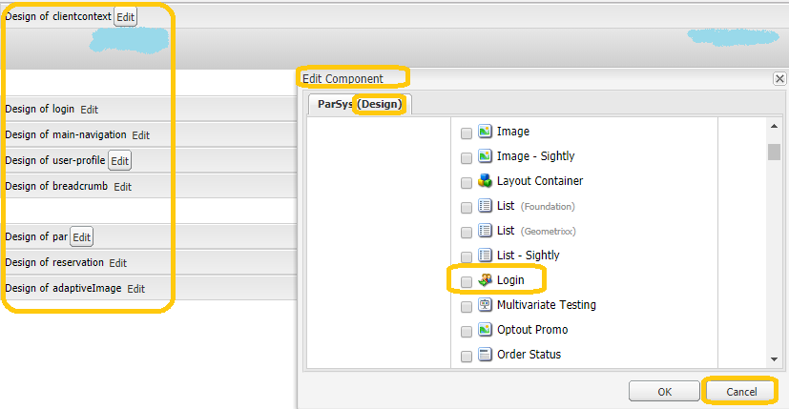Check the Layout Container checkbox
789x409 pixels.
(467, 182)
